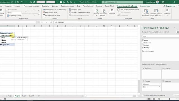Switch to the Конструктор tab
Image resolution: width=179 pixels, height=101 pixels.
145,6
